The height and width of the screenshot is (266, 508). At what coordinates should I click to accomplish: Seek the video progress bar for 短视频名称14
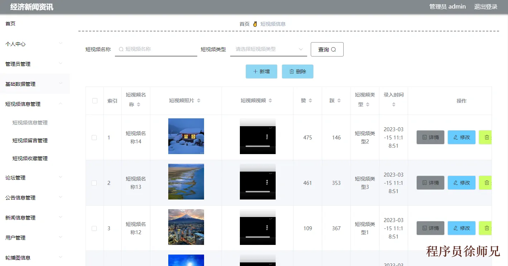point(258,146)
